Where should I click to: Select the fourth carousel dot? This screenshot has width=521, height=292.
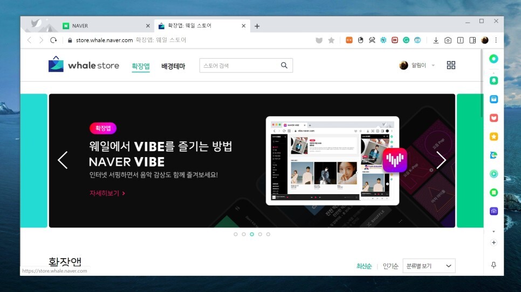coord(260,234)
